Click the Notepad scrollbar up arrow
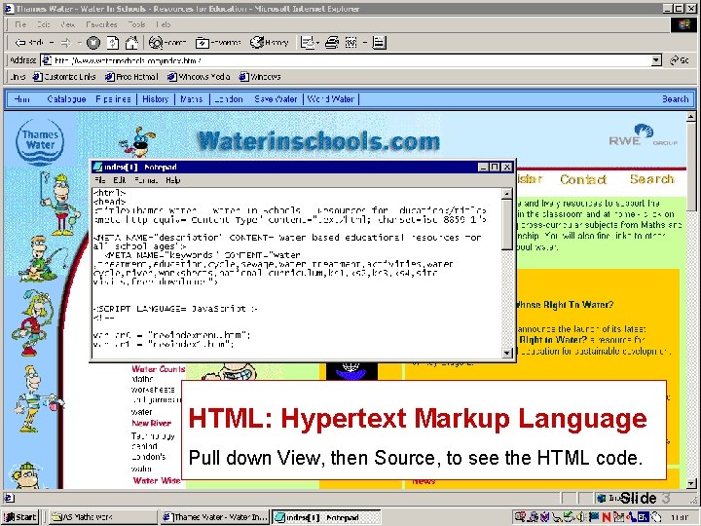701x526 pixels. [507, 194]
